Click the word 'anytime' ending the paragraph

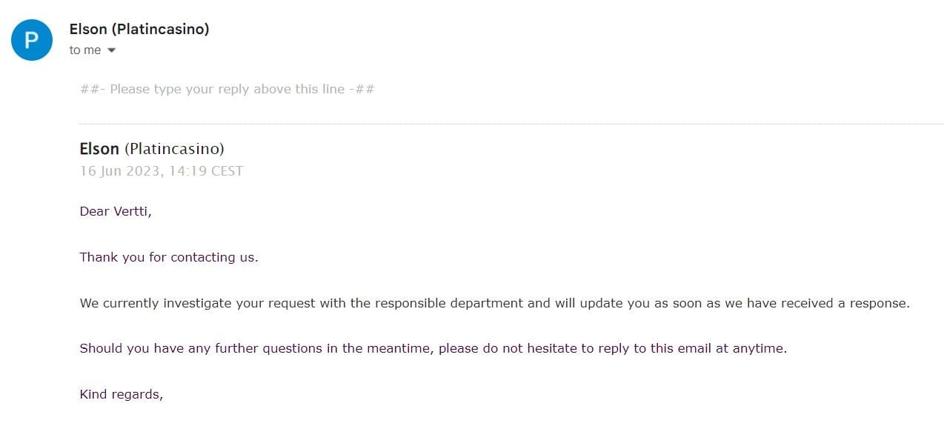(x=758, y=349)
